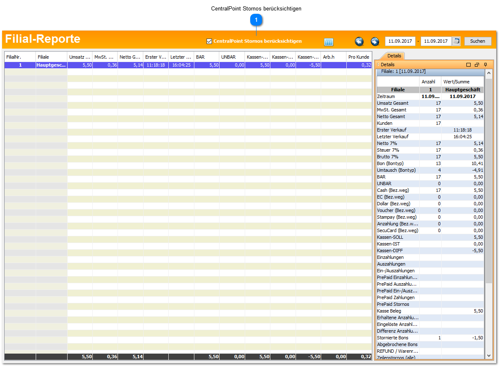The height and width of the screenshot is (367, 500).
Task: Select the Steuer 7% detail row
Action: pos(430,150)
